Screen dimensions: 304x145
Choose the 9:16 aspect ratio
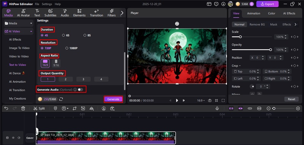click(56, 63)
